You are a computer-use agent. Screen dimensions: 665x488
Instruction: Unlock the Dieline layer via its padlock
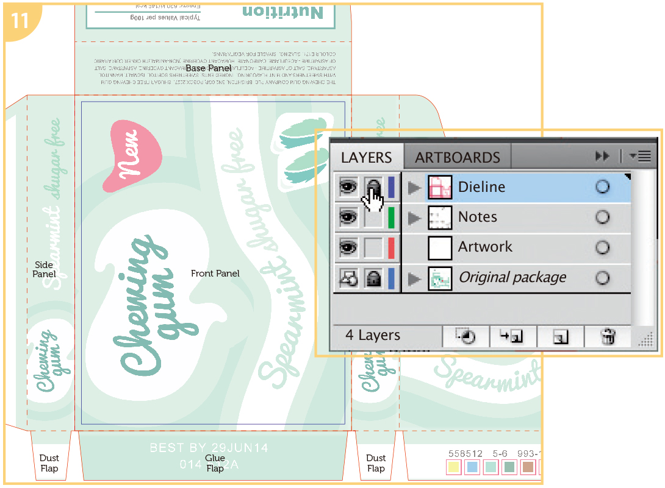pos(373,187)
